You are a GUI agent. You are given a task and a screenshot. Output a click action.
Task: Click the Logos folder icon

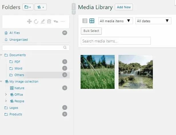pyautogui.click(x=6, y=108)
